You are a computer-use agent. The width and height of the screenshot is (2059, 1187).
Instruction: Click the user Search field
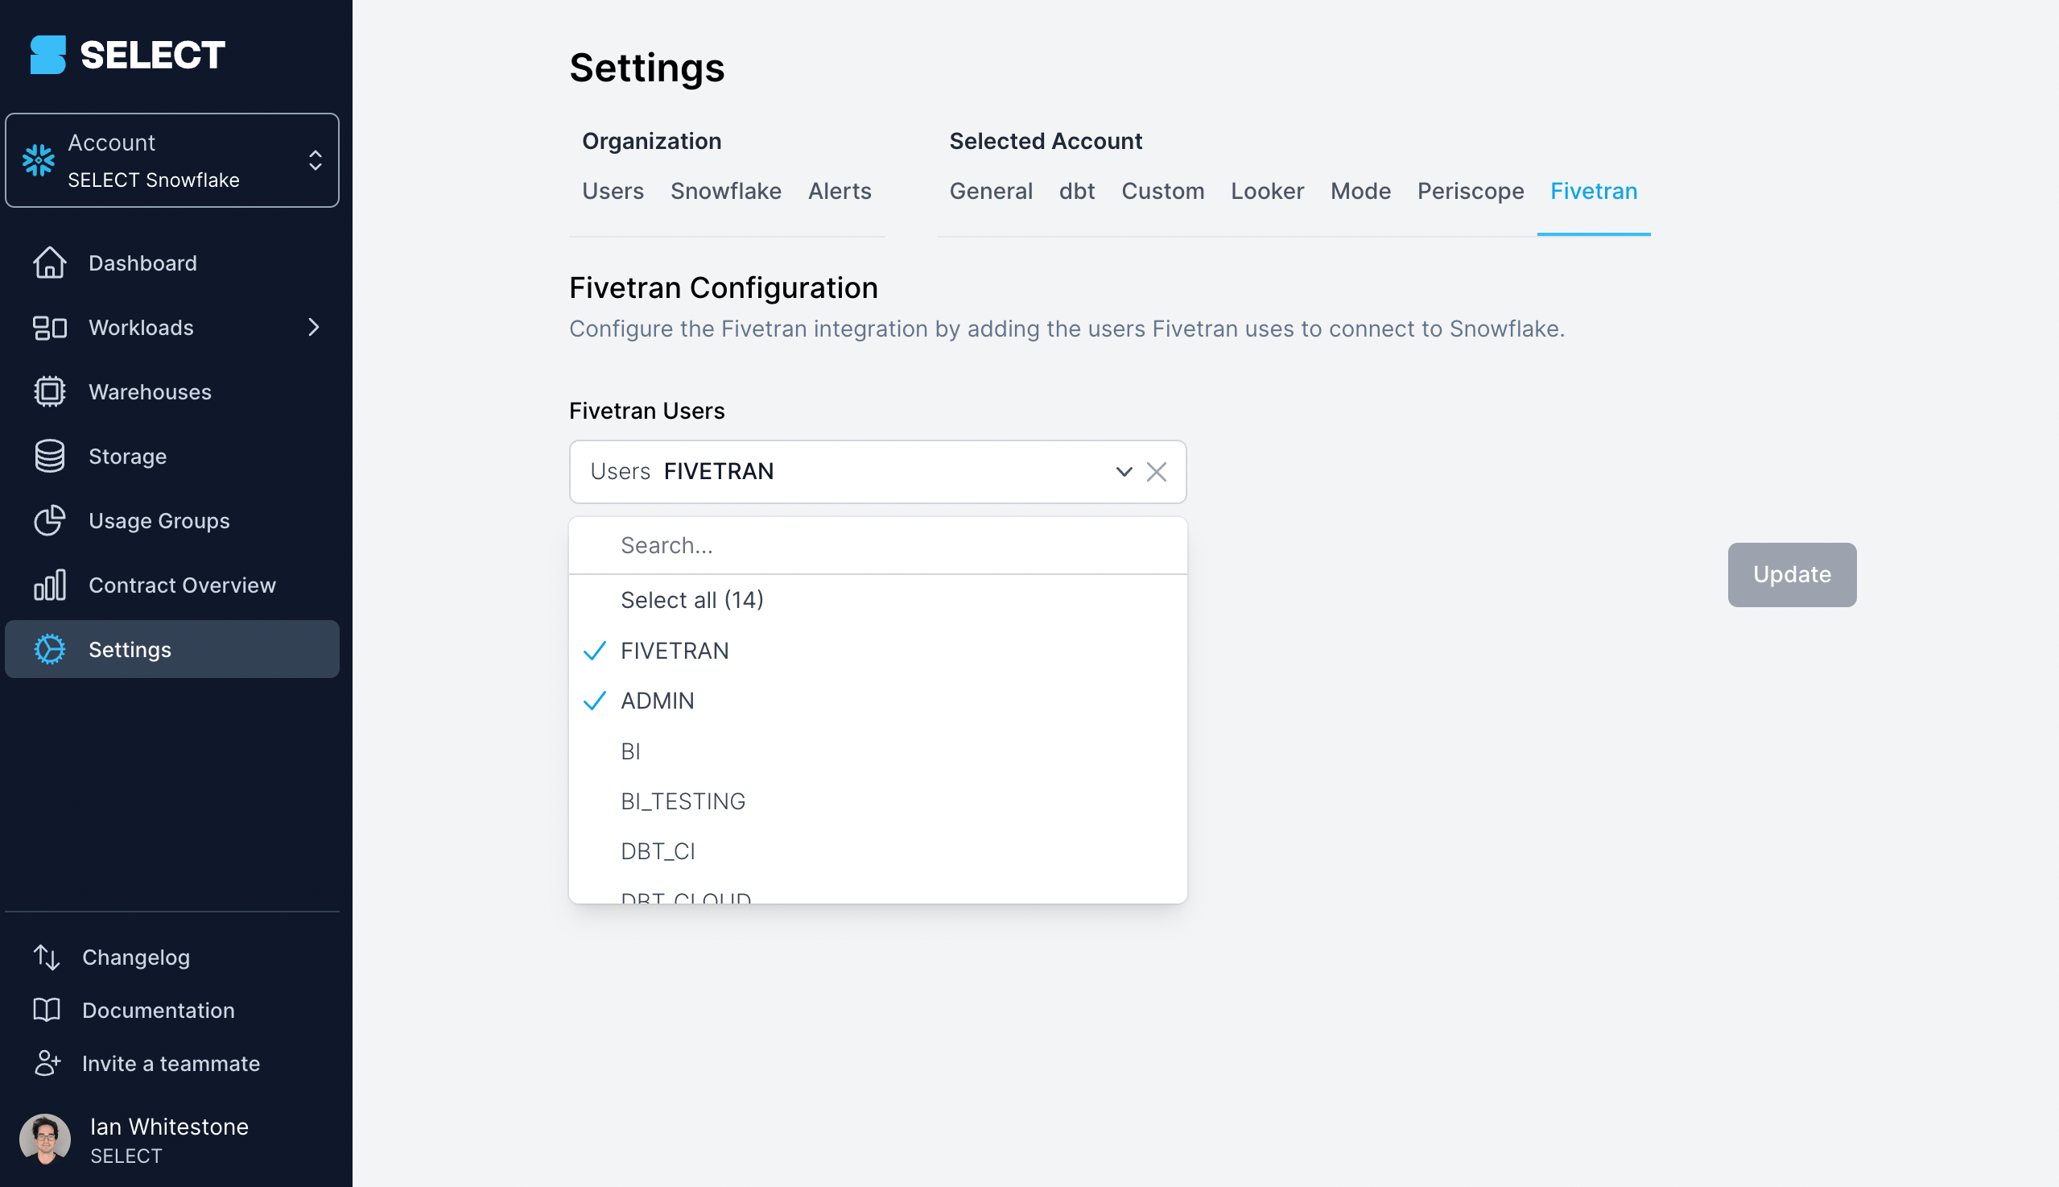pos(877,545)
